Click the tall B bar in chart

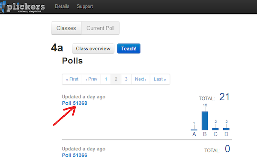(x=205, y=121)
